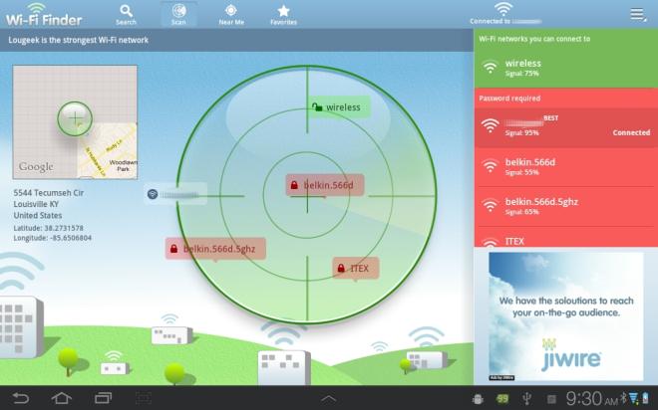The image size is (658, 410).
Task: Open the jiwire advertisement
Action: pos(565,316)
